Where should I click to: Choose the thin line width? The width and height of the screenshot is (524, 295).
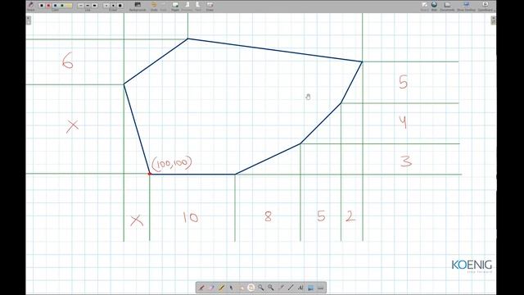point(80,6)
